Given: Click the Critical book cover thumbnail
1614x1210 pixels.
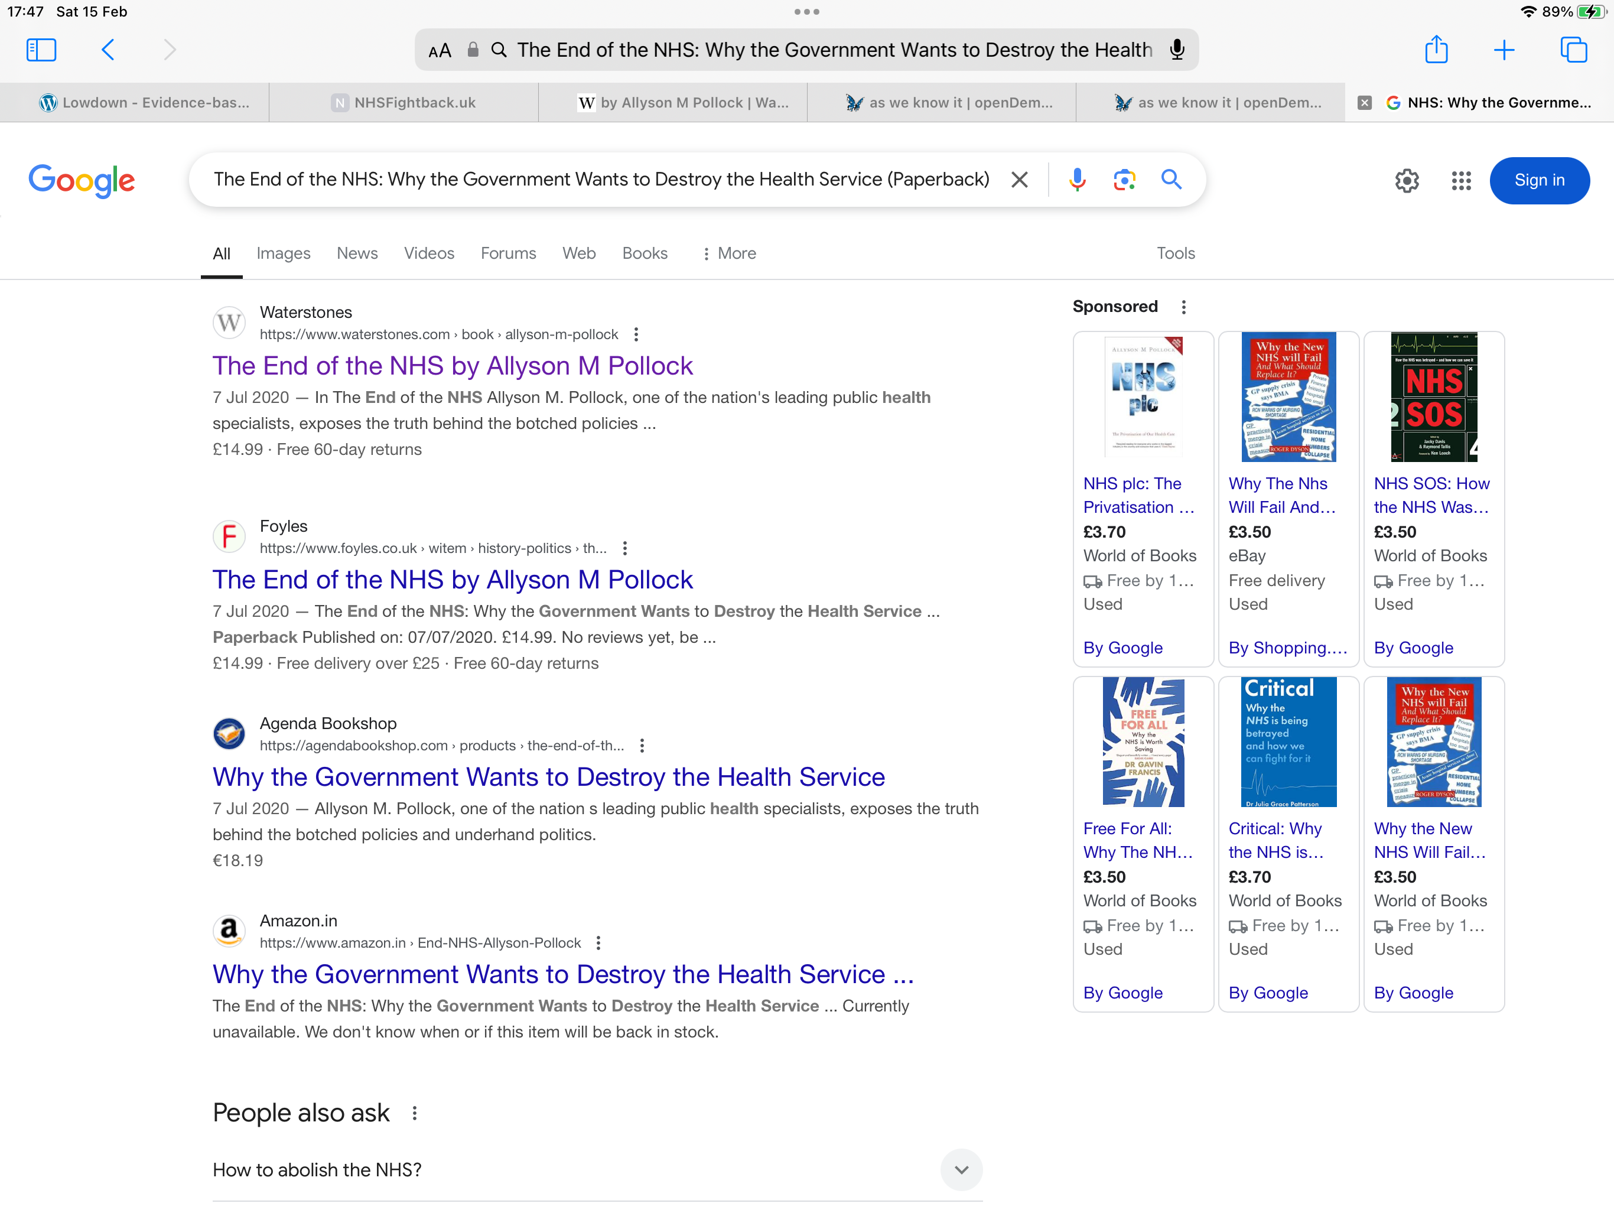Looking at the screenshot, I should pos(1288,742).
